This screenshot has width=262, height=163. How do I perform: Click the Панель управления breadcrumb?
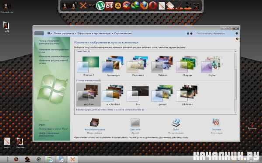click(64, 33)
